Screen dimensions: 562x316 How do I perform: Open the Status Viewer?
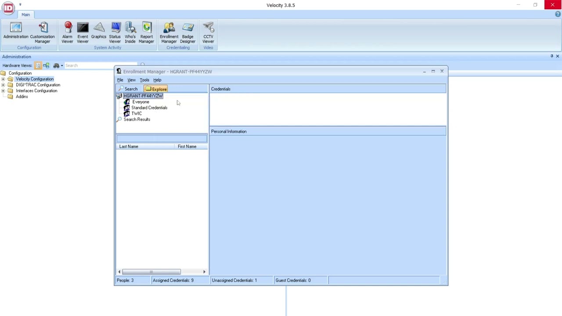115,32
